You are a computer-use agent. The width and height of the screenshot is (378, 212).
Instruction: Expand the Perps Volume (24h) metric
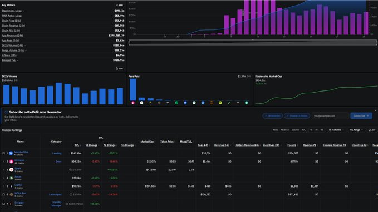26,51
